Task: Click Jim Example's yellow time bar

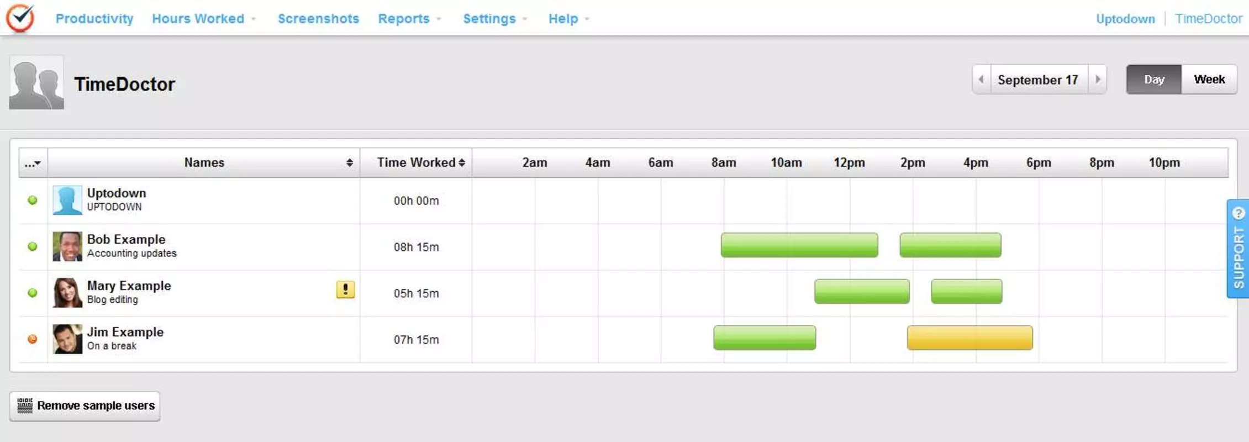Action: pos(970,338)
